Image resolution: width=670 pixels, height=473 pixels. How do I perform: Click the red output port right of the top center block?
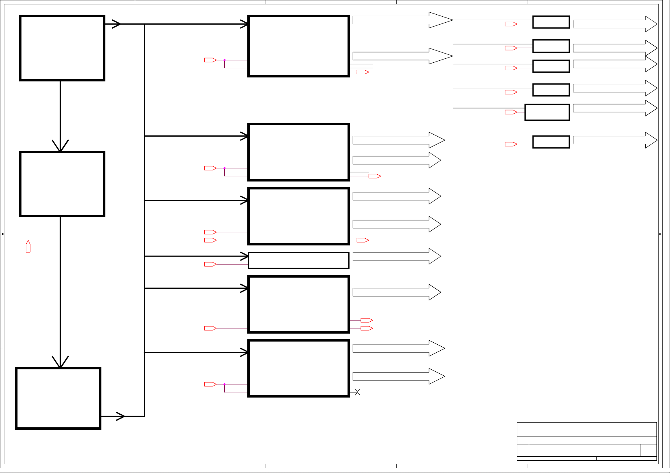pos(363,72)
